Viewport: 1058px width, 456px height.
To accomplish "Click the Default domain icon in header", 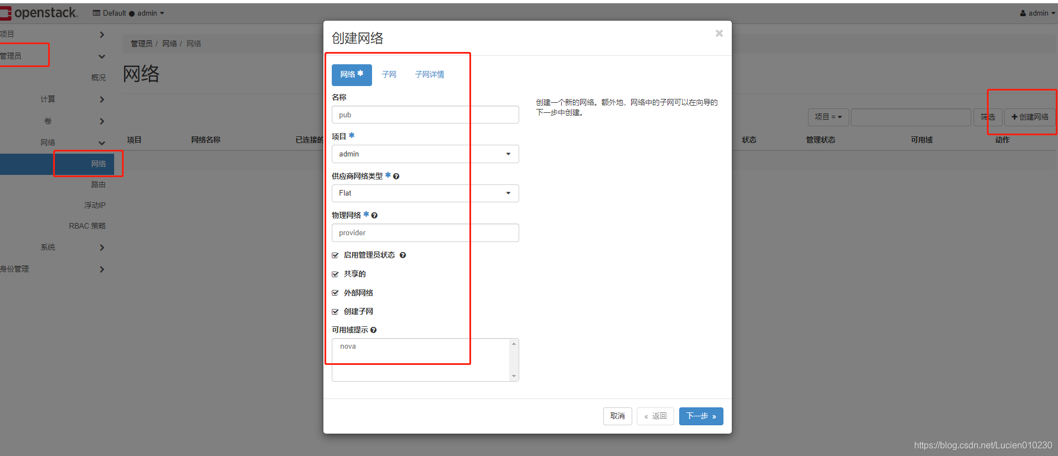I will pos(96,13).
